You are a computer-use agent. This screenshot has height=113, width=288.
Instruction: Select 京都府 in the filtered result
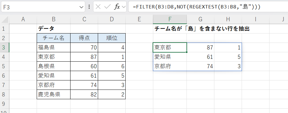pos(170,66)
